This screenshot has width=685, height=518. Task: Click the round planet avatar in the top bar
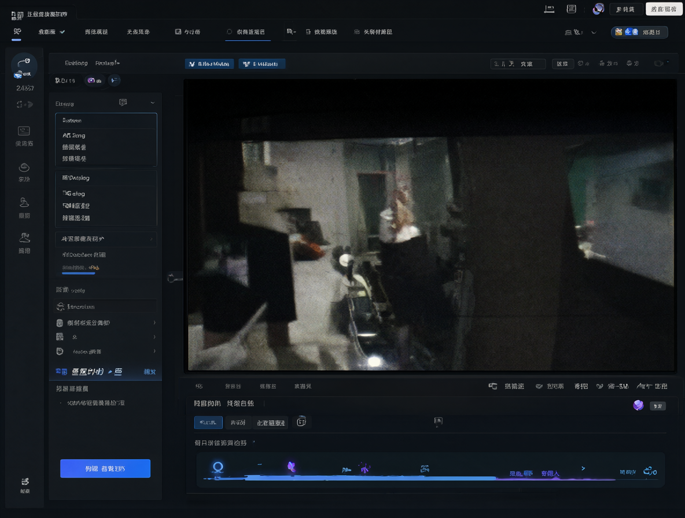tap(598, 9)
